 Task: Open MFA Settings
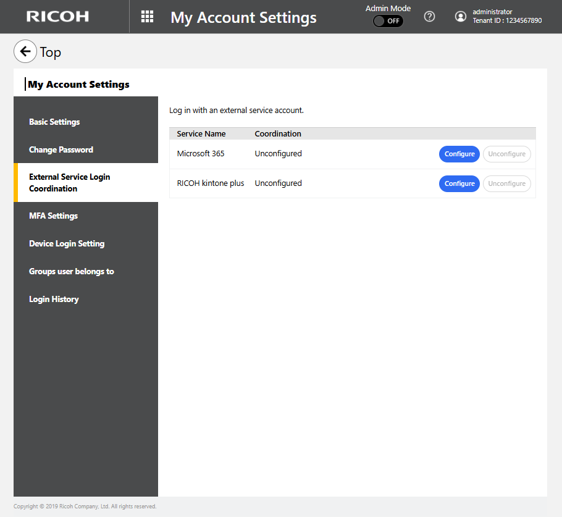pyautogui.click(x=54, y=216)
